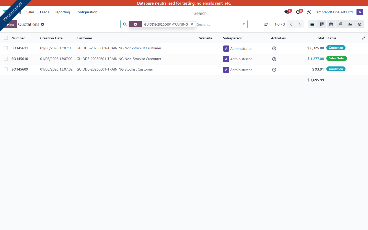
Task: Open the Leads menu
Action: coord(44,12)
